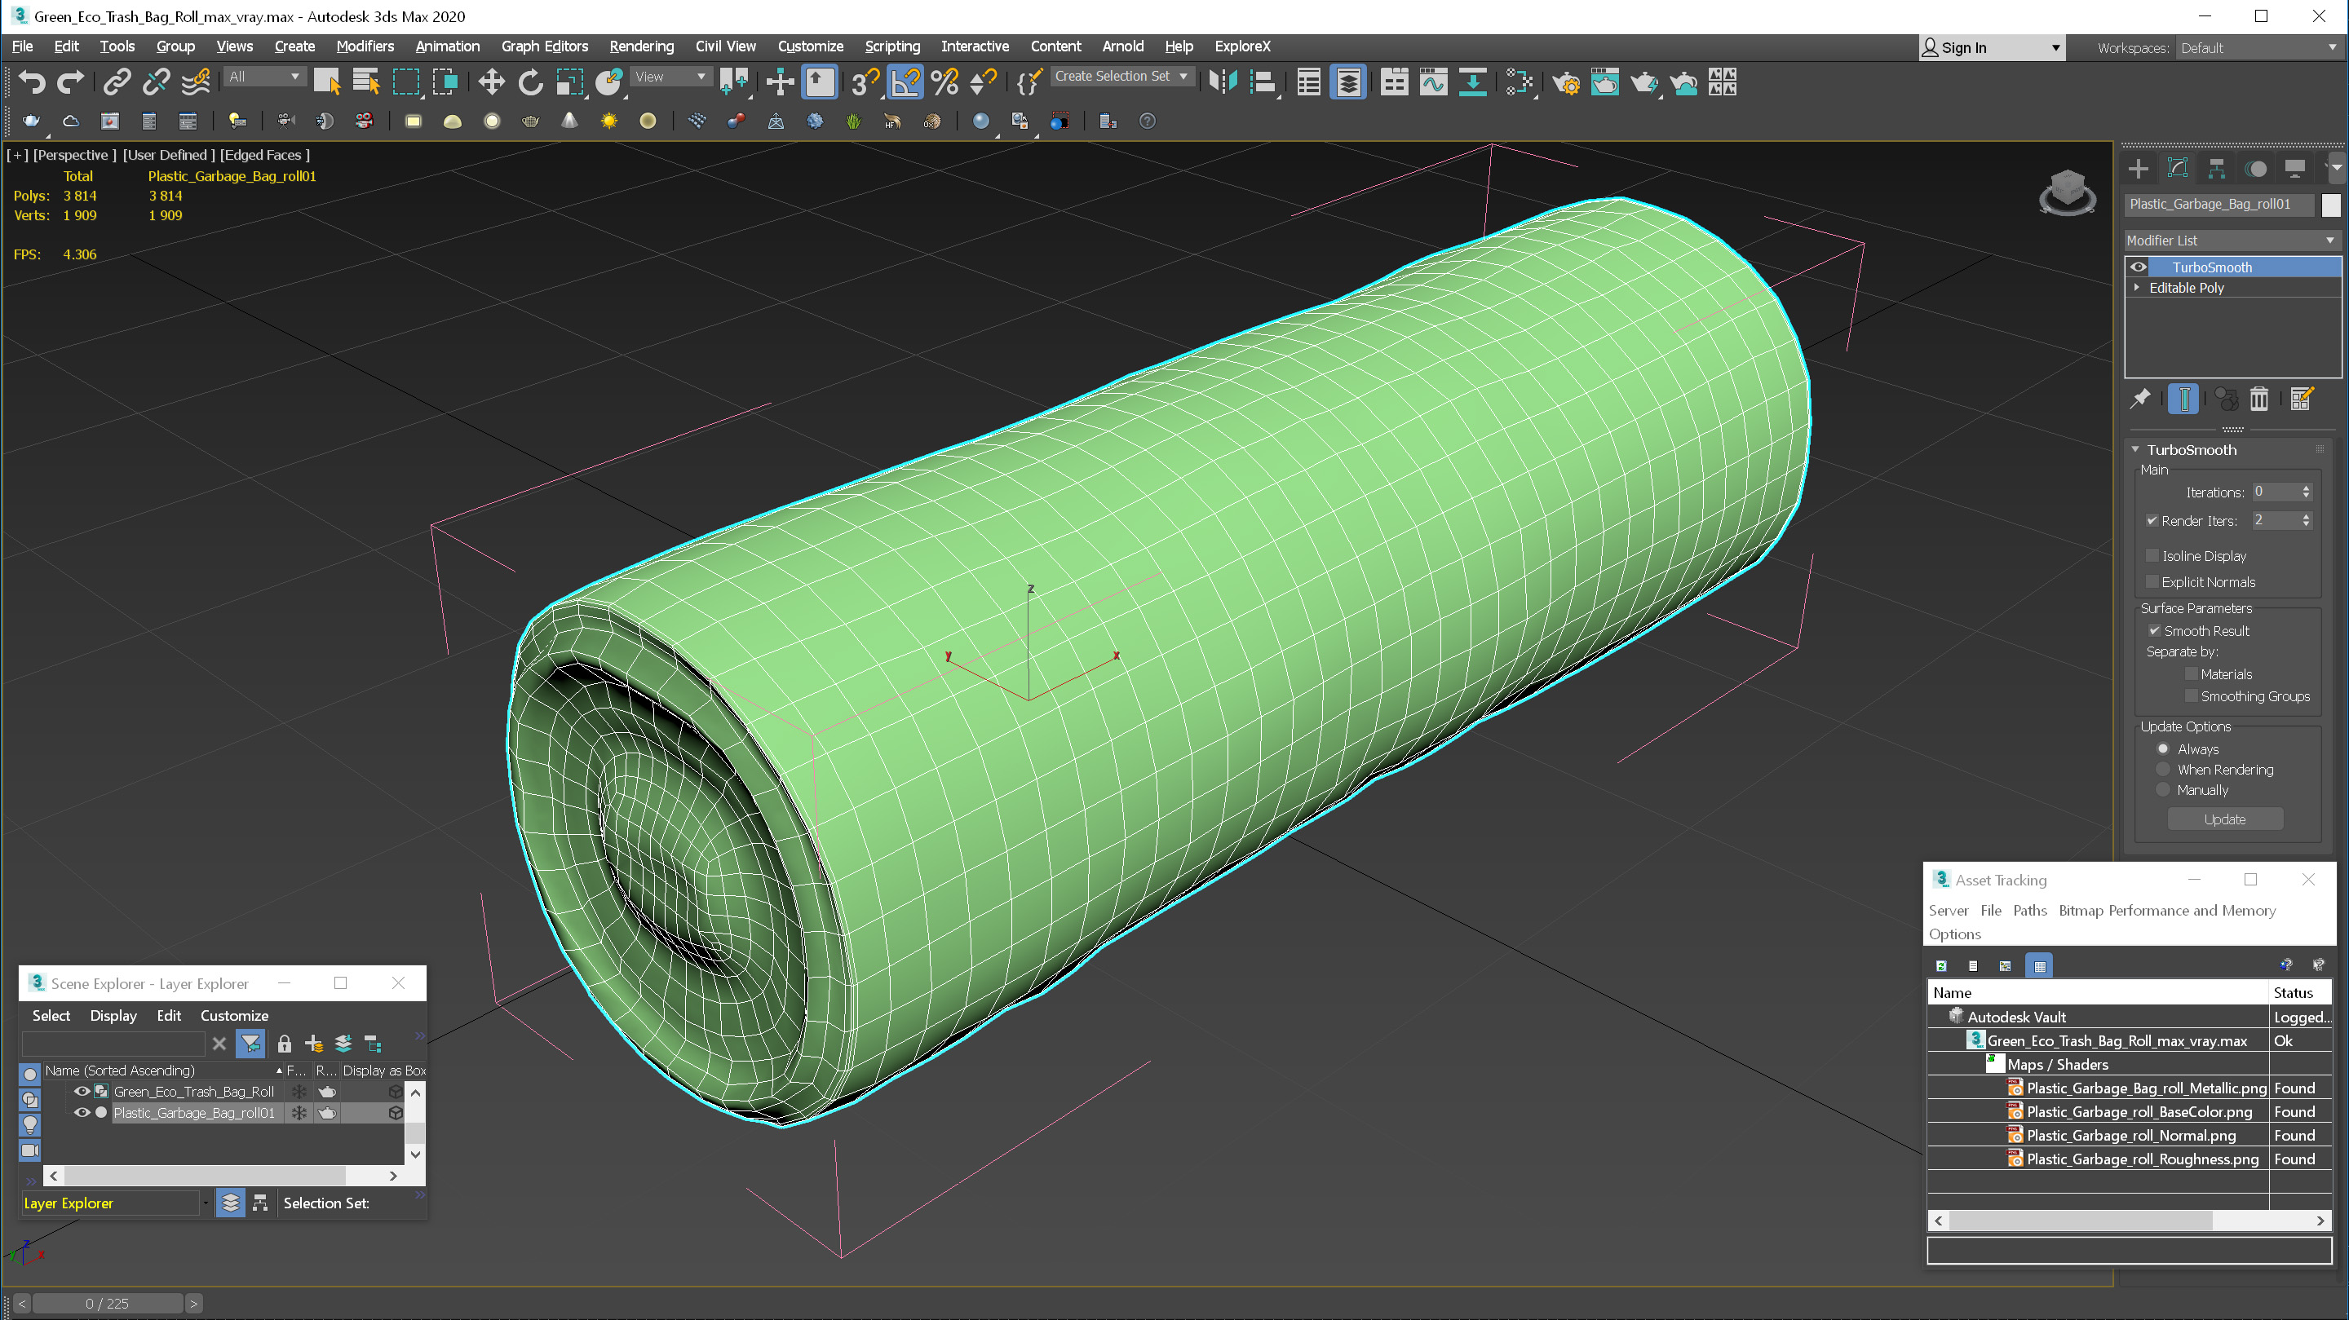This screenshot has width=2349, height=1320.
Task: Open the Motion panel tab icon
Action: point(2256,169)
